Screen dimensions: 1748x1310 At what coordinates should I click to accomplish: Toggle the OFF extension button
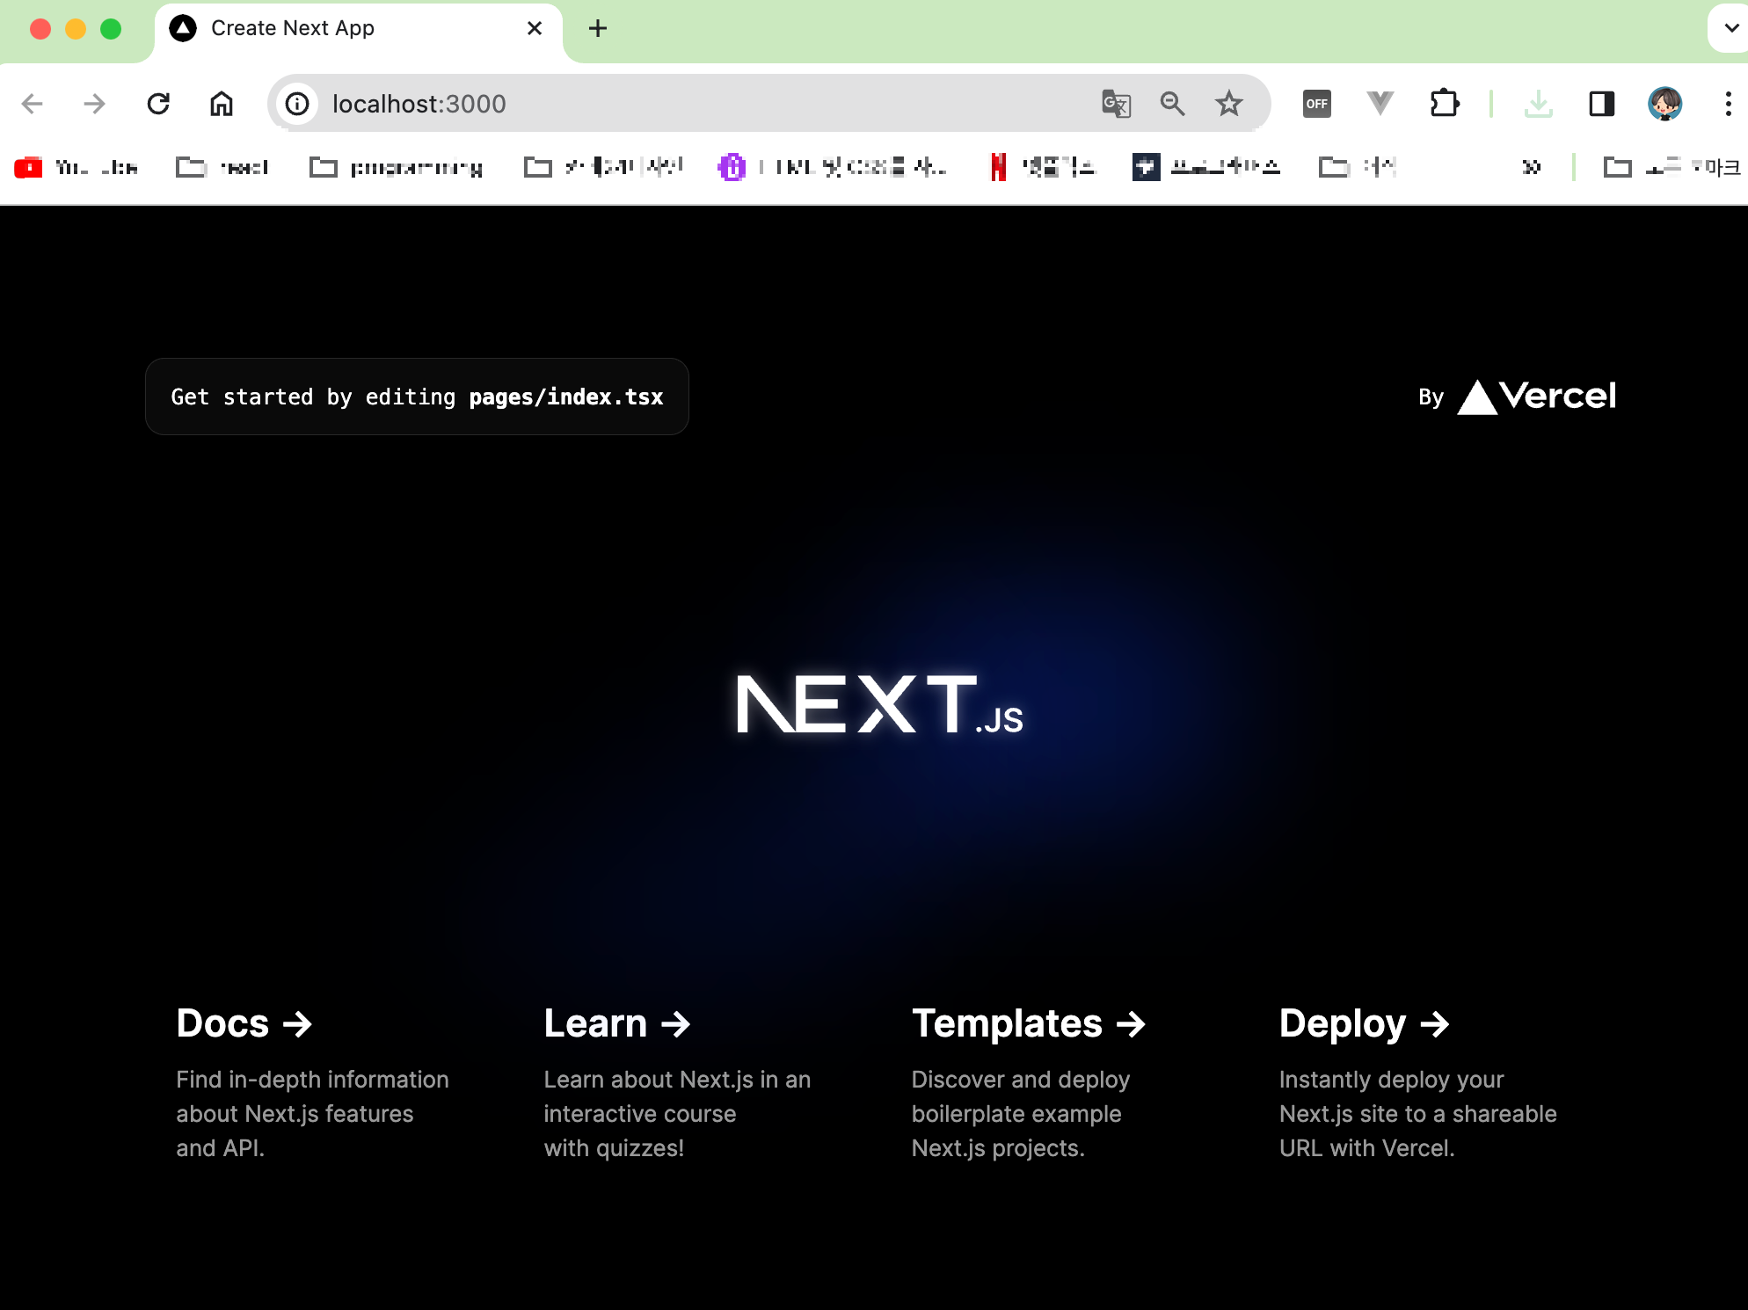(1316, 104)
